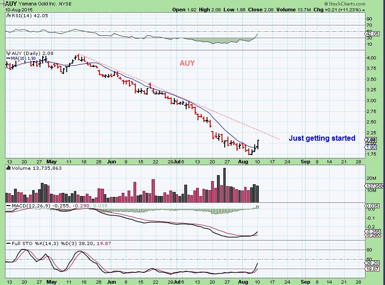The image size is (385, 285).
Task: Click the May label under the price panel
Action: (x=52, y=162)
